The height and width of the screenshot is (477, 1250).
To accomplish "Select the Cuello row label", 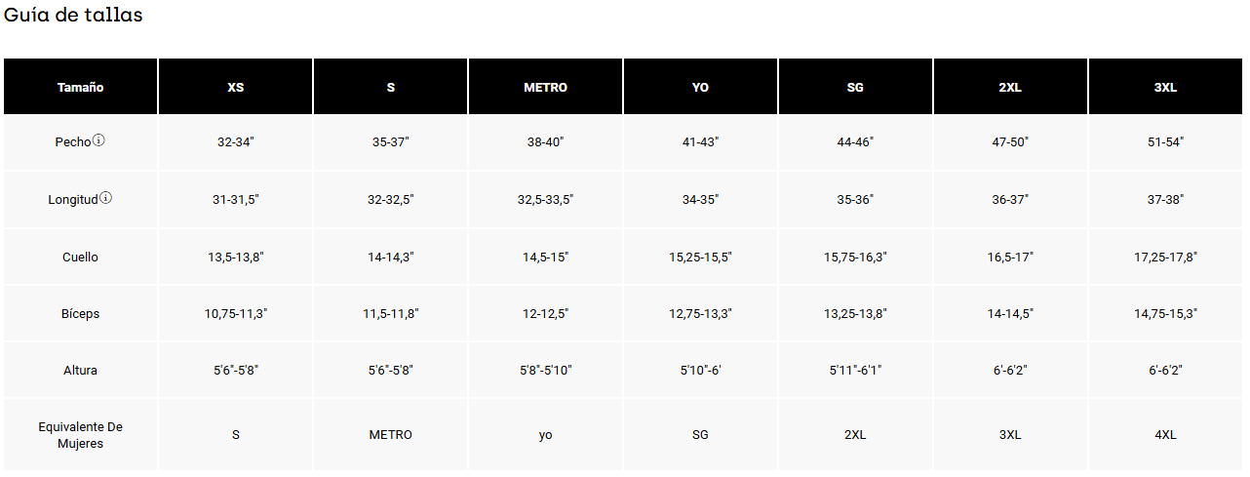I will 80,258.
